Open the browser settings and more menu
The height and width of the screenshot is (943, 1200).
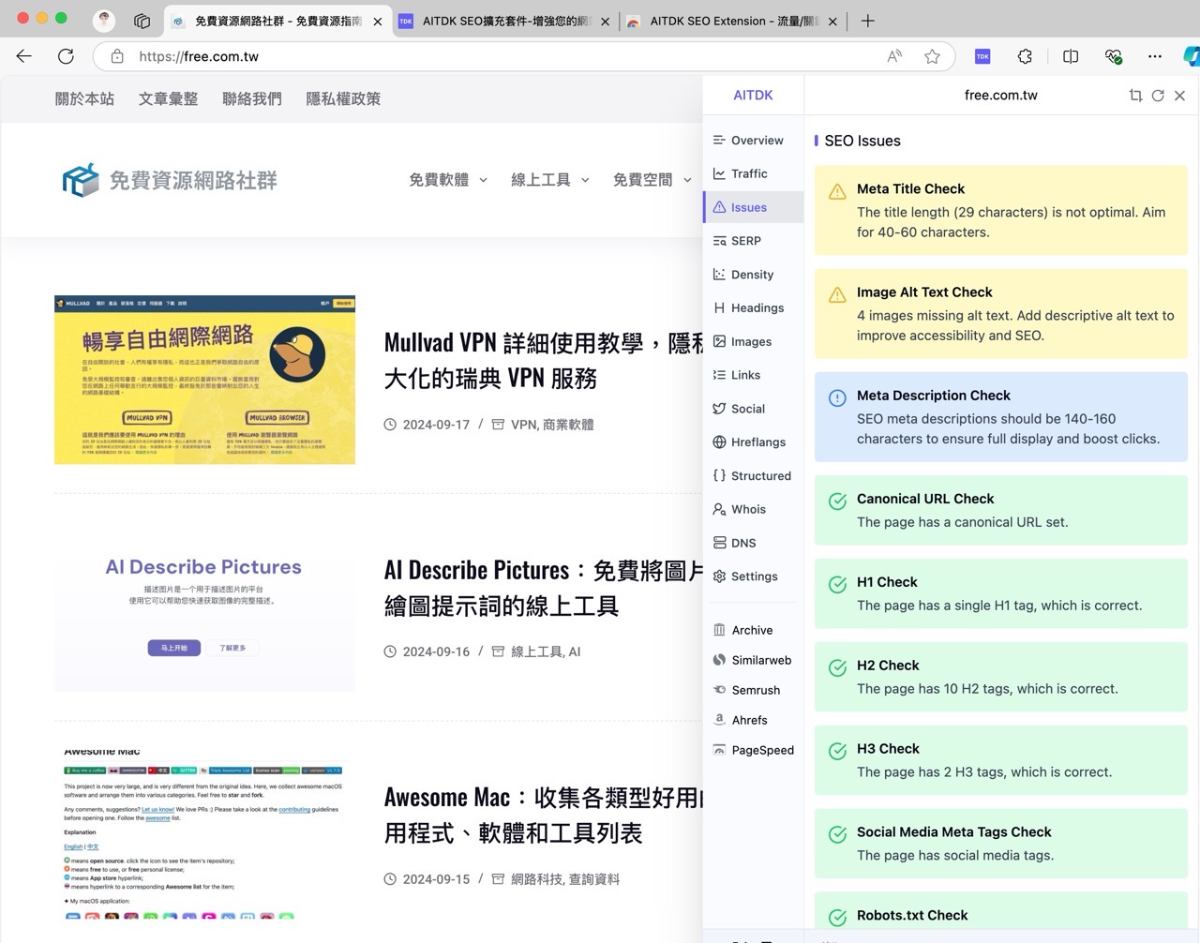tap(1155, 56)
